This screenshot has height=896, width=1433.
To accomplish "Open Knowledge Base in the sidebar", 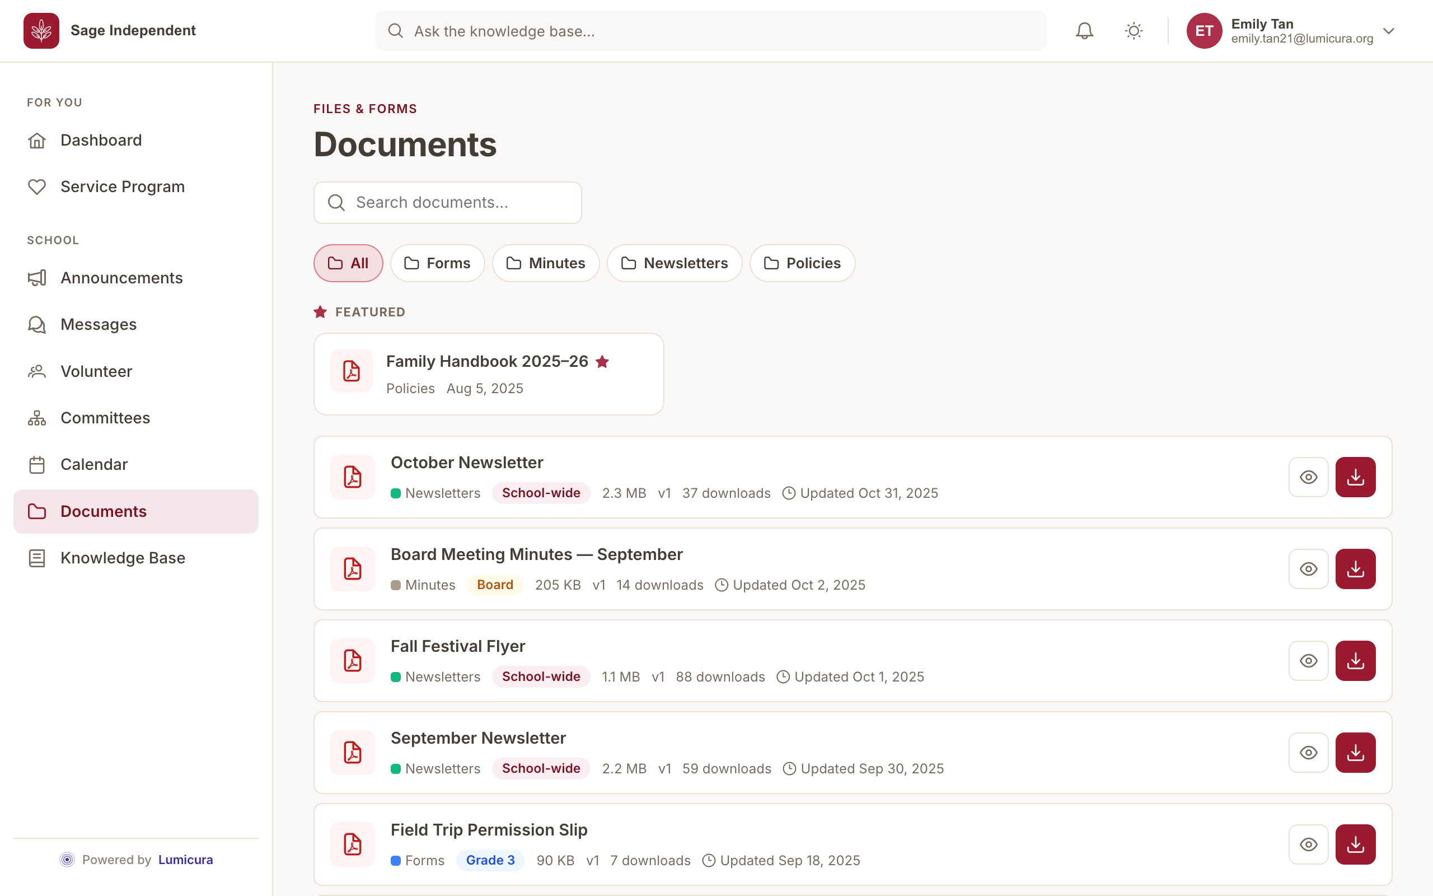I will 136,558.
